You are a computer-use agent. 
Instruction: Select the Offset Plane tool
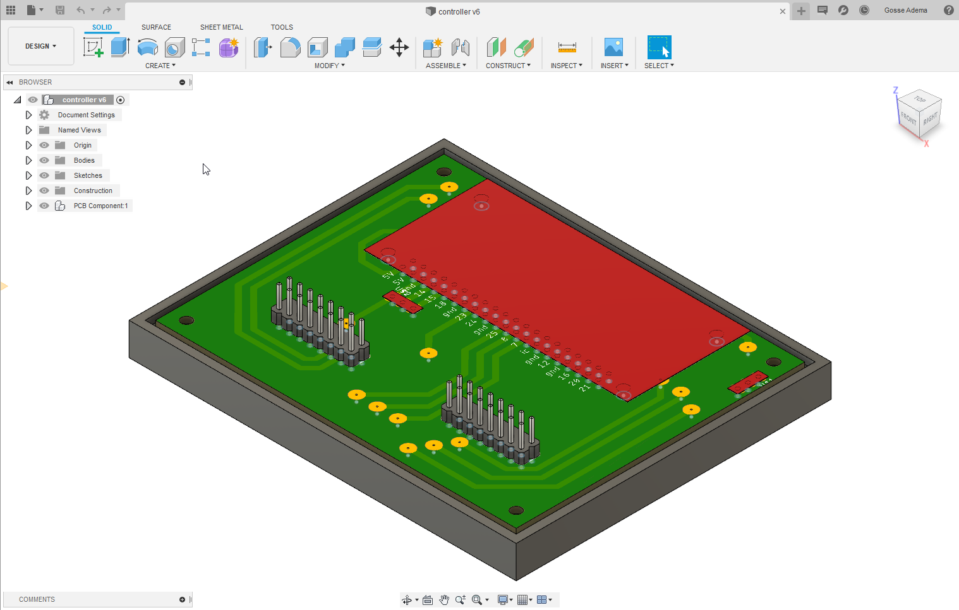click(496, 47)
